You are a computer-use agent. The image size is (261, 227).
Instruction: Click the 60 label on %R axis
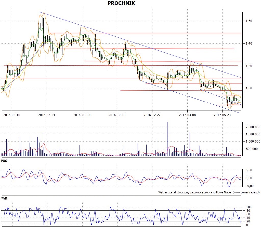click(248, 214)
